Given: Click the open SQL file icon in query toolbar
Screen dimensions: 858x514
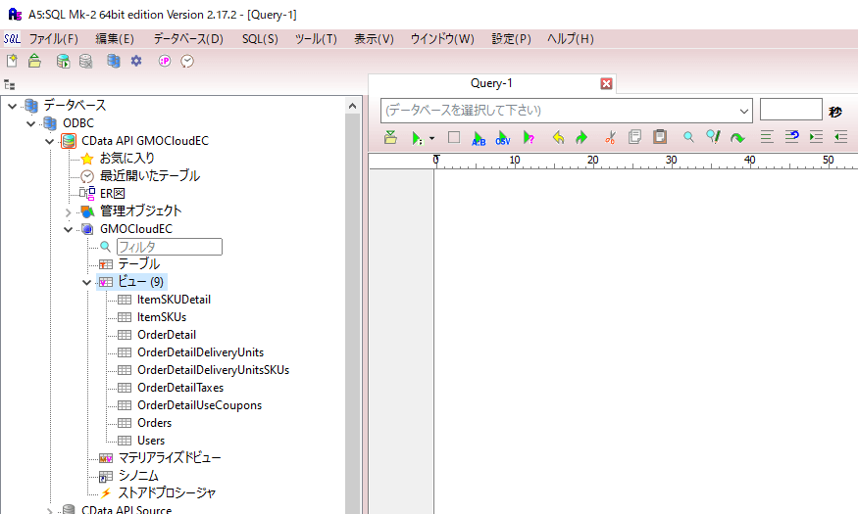Looking at the screenshot, I should point(390,137).
